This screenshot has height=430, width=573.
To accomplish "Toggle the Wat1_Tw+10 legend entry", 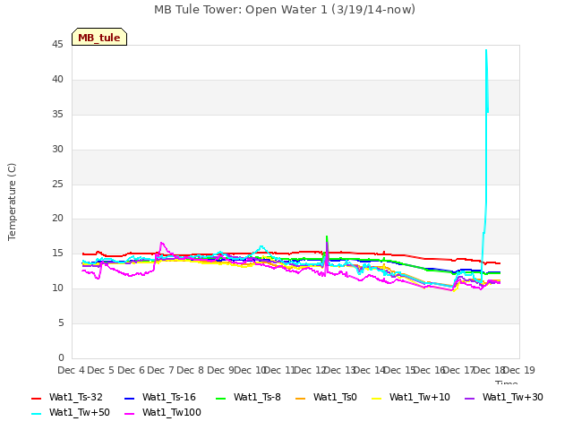I will 411,398.
